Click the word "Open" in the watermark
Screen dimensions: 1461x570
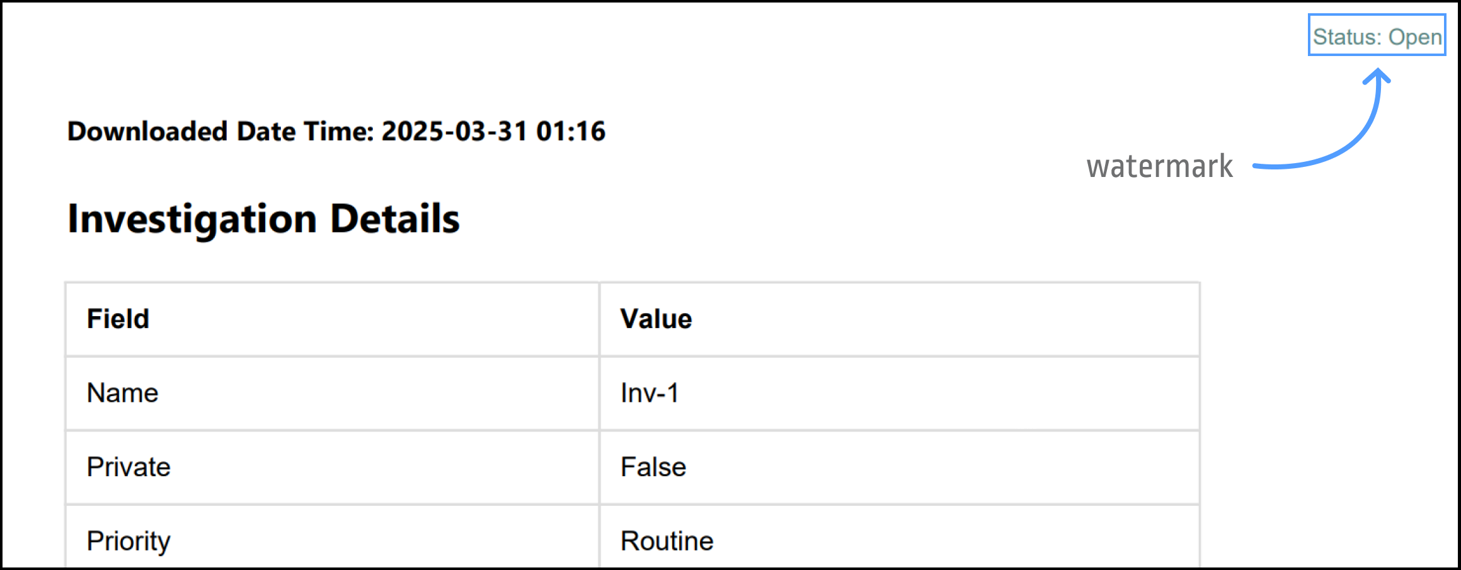point(1415,38)
